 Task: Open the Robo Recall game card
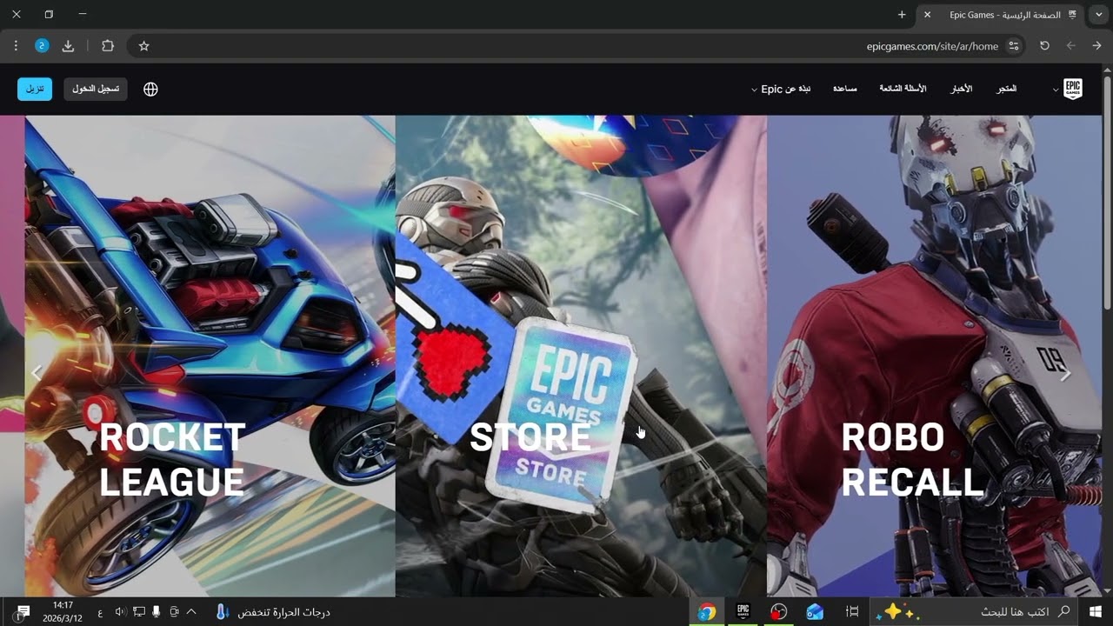click(x=935, y=356)
